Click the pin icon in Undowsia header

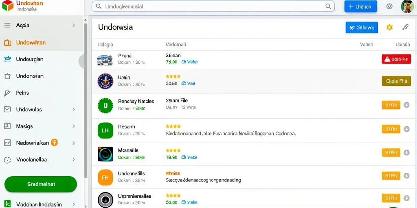(x=405, y=27)
